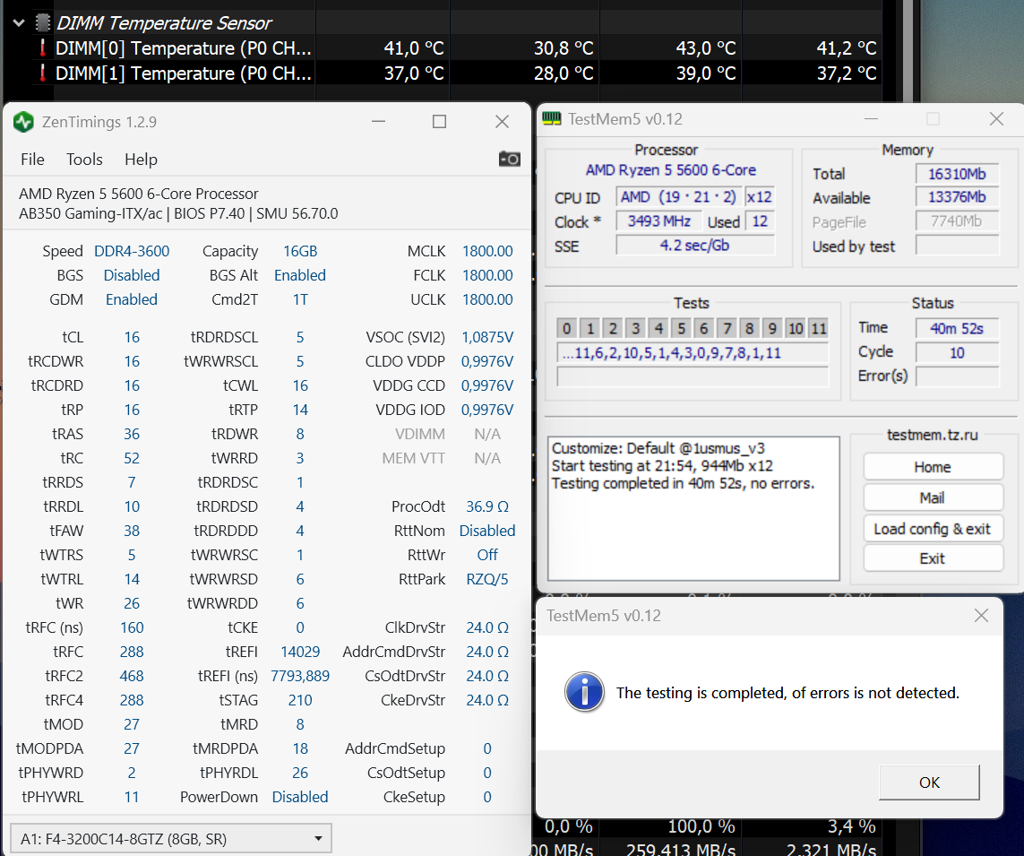This screenshot has width=1024, height=856.
Task: Click DIMM[1] minimum value 28,0 °C
Action: pyautogui.click(x=564, y=73)
